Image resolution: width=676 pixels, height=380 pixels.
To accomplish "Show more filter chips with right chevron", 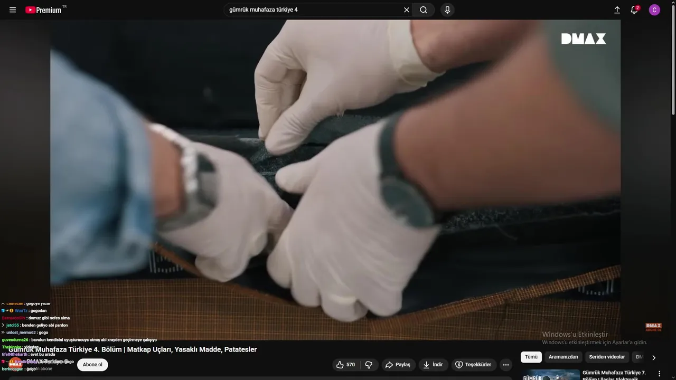I will pyautogui.click(x=654, y=357).
